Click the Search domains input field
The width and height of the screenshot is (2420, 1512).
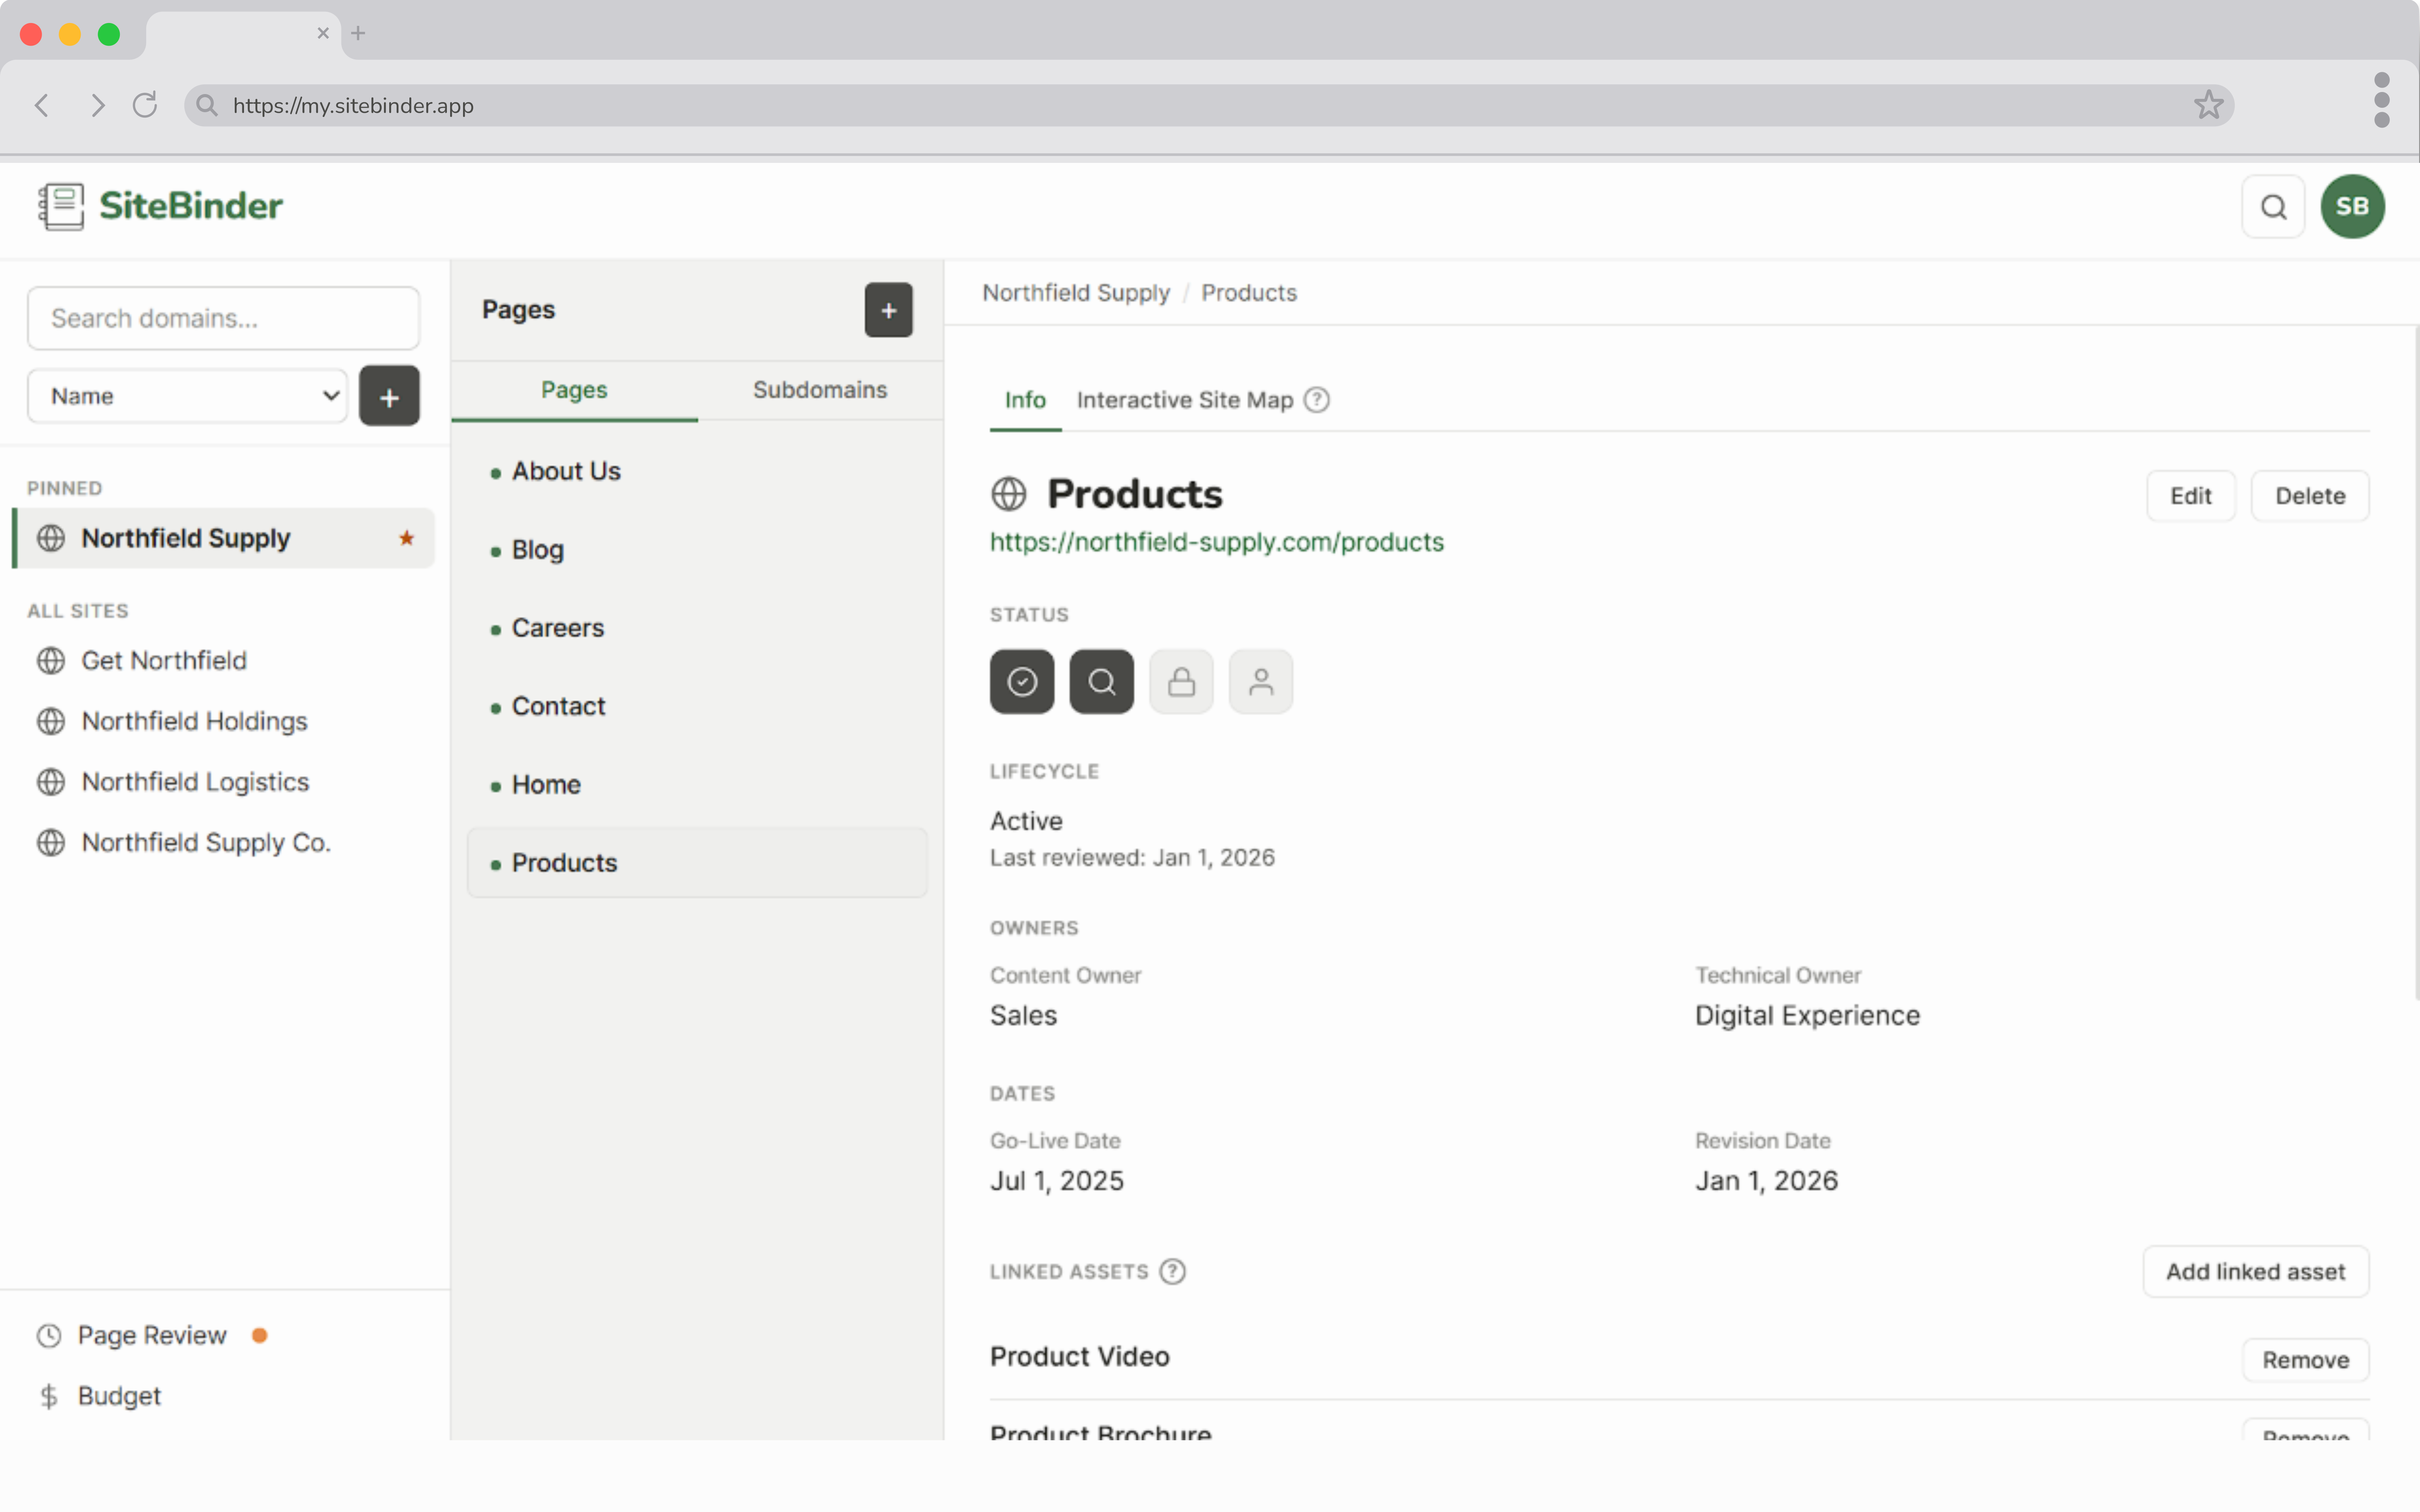coord(223,318)
